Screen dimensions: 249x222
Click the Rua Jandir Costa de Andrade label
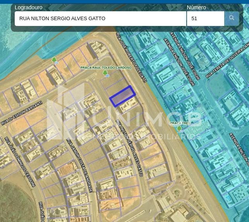80,165
